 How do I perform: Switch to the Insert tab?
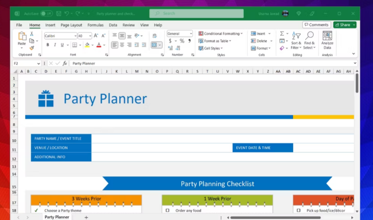point(50,25)
